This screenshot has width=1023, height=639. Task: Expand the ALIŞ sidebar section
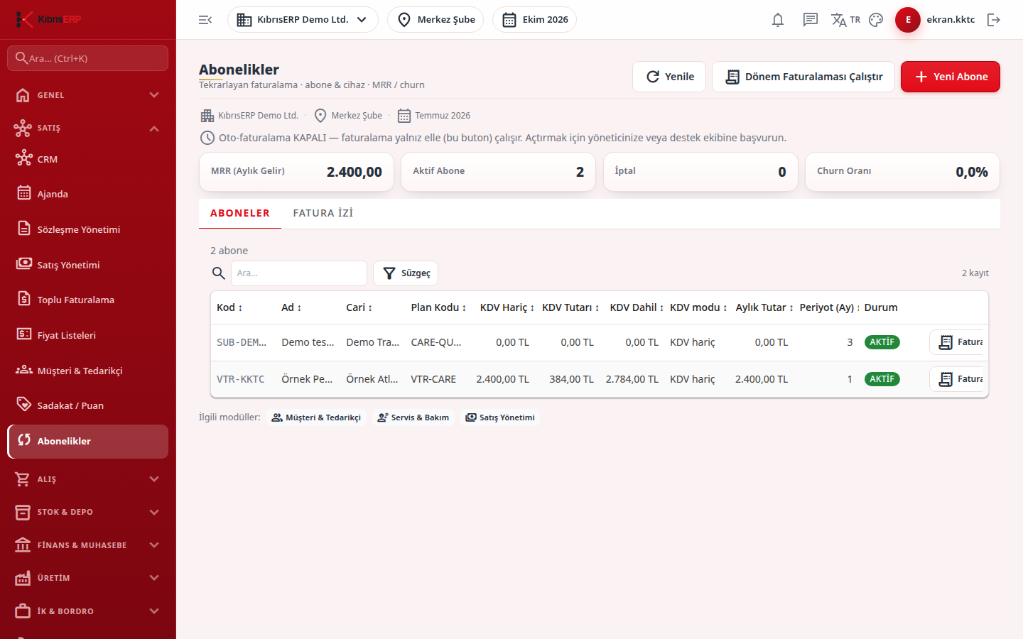[88, 479]
